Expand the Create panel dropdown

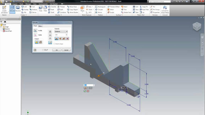(24, 15)
